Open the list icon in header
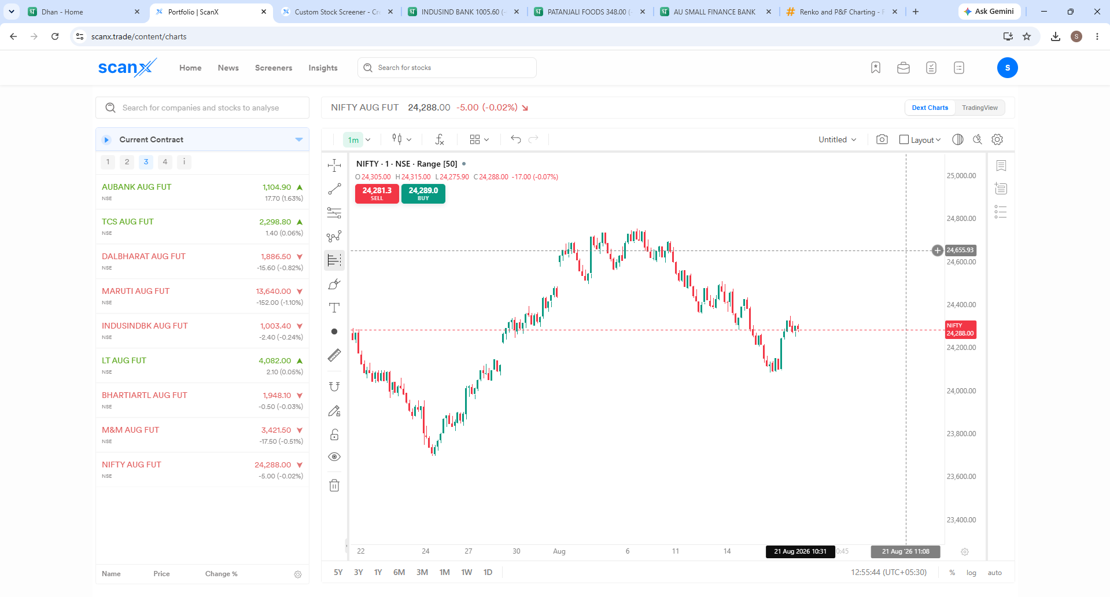 click(x=959, y=68)
